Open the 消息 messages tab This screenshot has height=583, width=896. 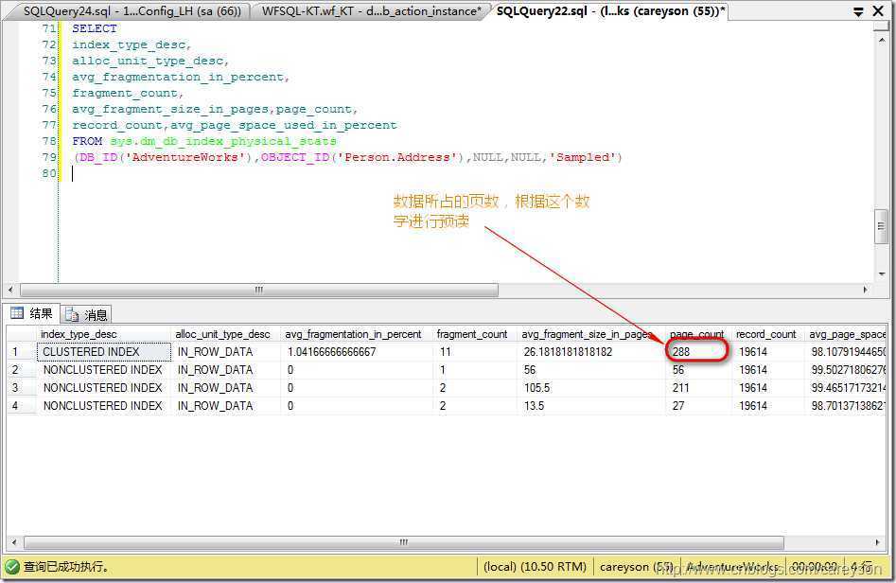(x=86, y=314)
